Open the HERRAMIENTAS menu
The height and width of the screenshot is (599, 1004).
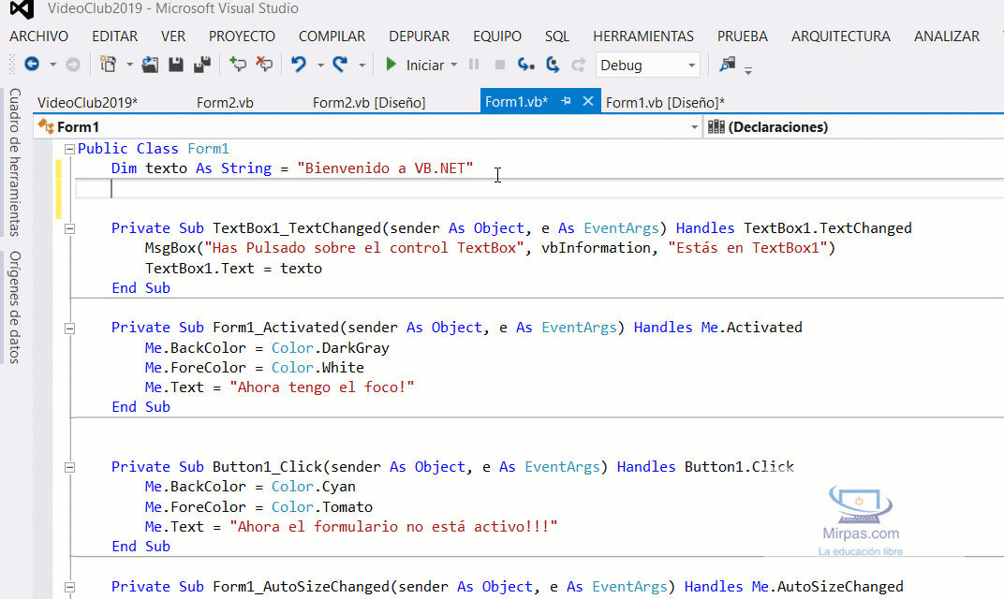pos(643,37)
